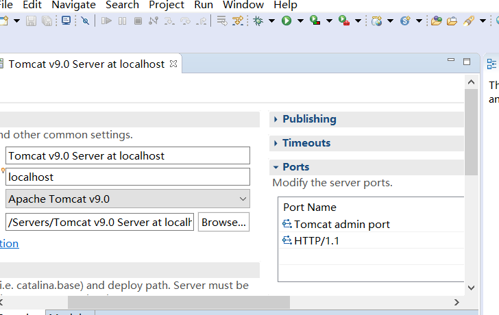Viewport: 499px width, 315px height.
Task: Click the Open Type icon
Action: [x=437, y=21]
